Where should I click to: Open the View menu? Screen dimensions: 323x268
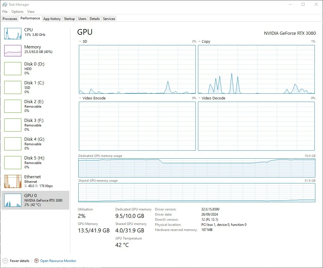(x=31, y=12)
